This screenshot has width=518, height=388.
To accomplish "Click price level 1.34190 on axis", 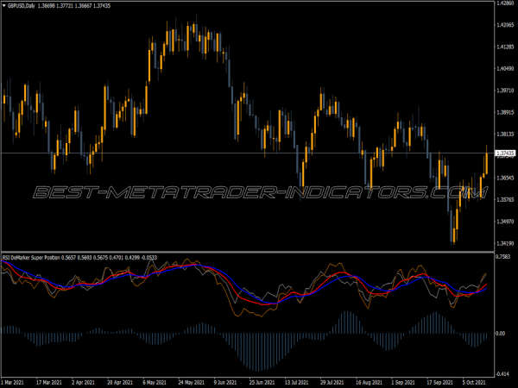I will click(x=505, y=243).
